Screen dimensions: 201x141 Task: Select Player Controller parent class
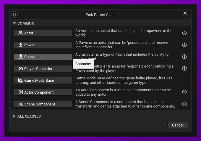43,68
